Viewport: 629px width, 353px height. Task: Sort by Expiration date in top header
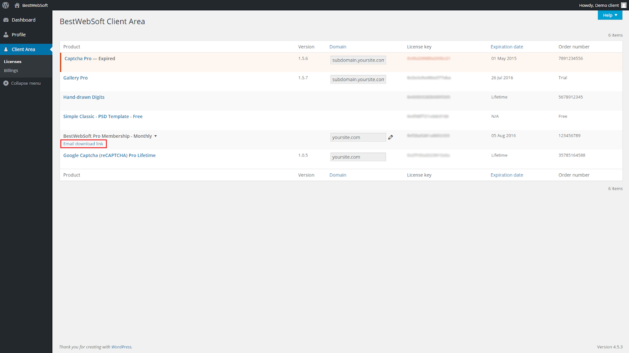tap(507, 47)
